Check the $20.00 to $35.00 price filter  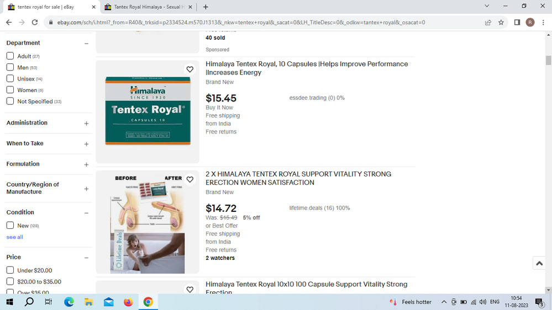pos(10,281)
